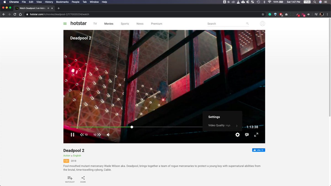Image resolution: width=331 pixels, height=186 pixels.
Task: Open the View menu
Action: tap(39, 2)
